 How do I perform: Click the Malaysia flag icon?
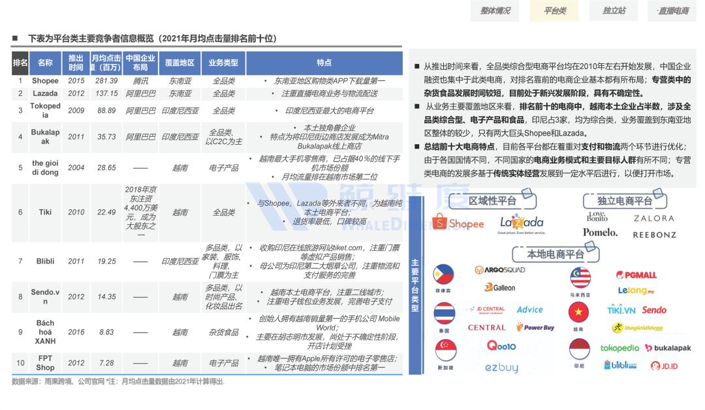580,278
